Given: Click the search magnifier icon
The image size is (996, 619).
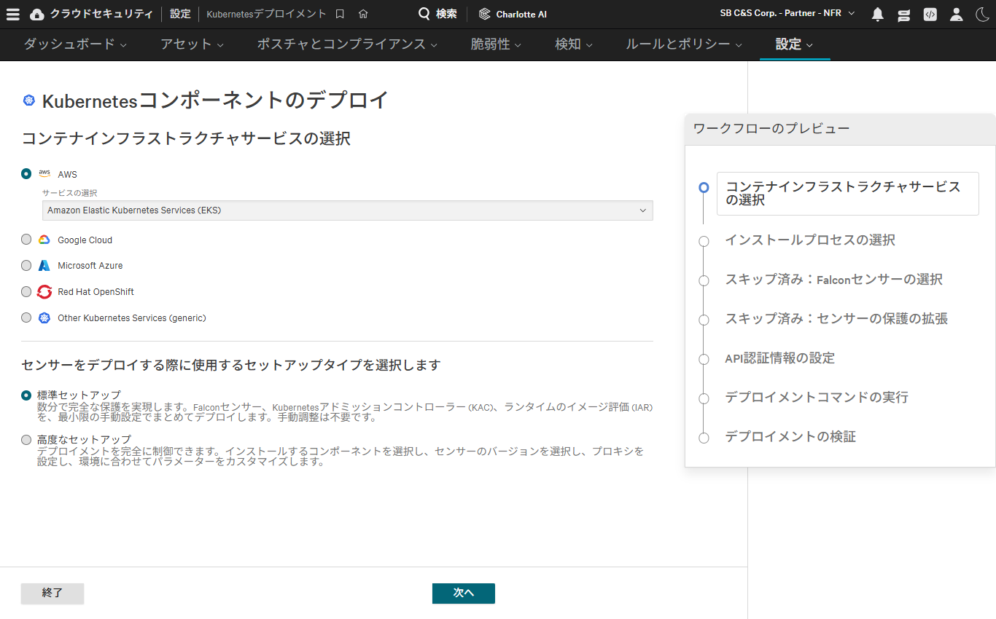Looking at the screenshot, I should 424,14.
